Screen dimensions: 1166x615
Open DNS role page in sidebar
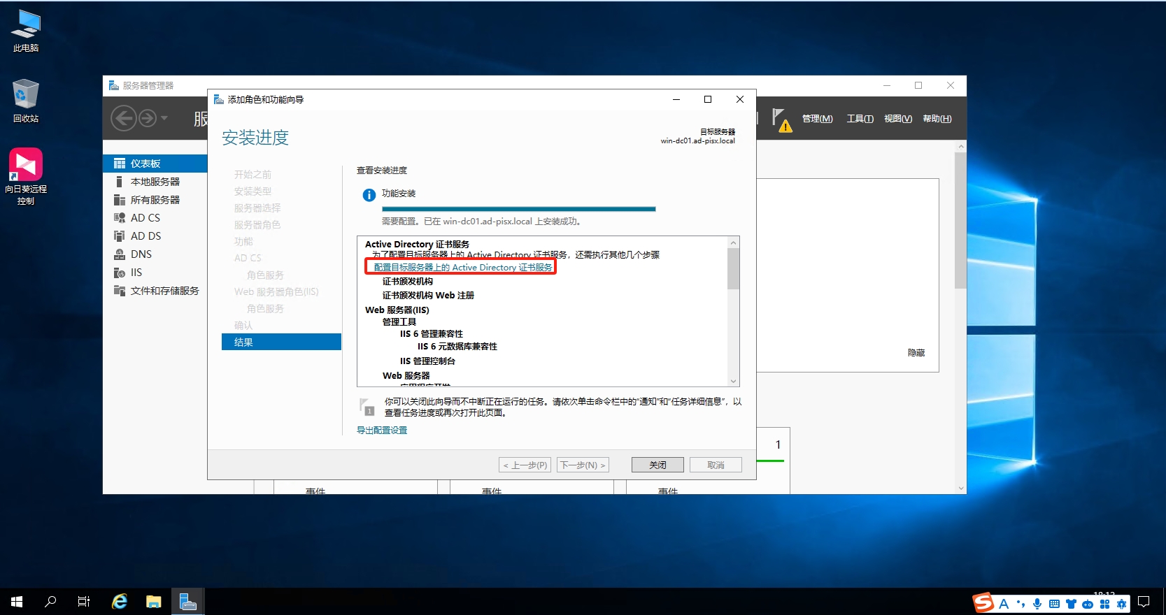141,254
